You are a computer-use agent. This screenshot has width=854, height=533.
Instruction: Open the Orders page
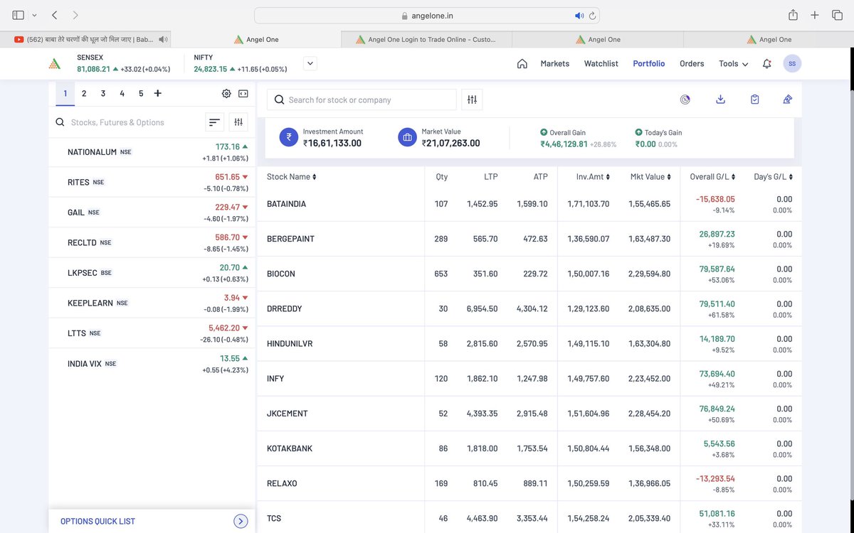click(x=692, y=63)
